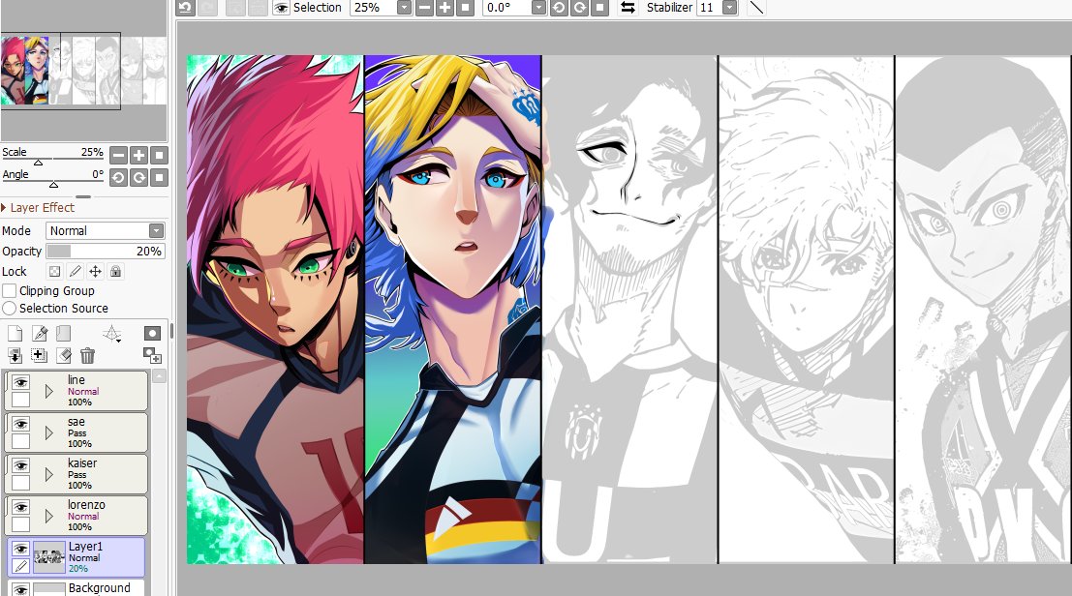The image size is (1072, 596).
Task: Toggle lock all padlock icon
Action: pos(115,272)
